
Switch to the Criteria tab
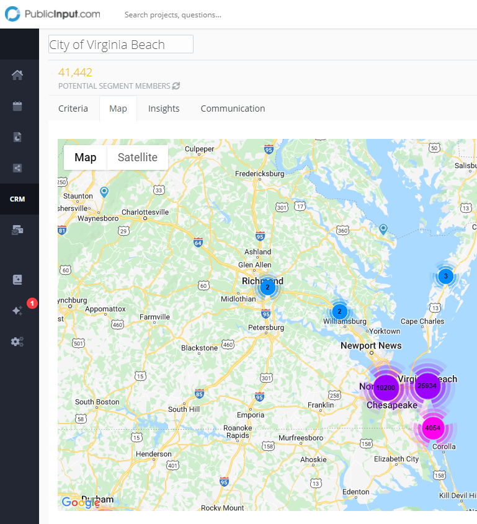[x=73, y=109]
